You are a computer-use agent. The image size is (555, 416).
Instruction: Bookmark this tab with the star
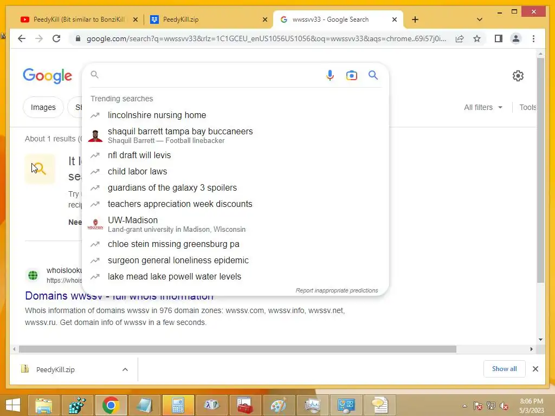point(477,38)
